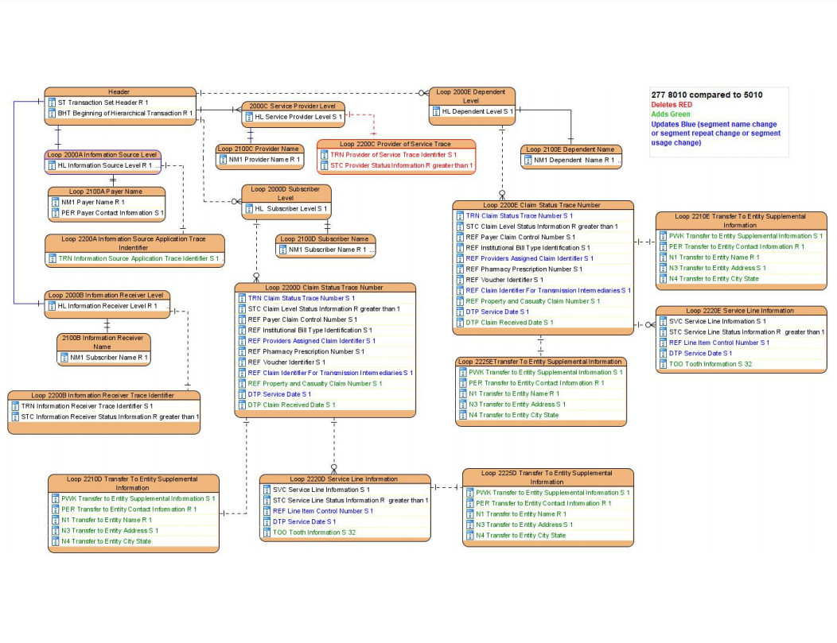Select the Adds Green legend entry

point(671,114)
